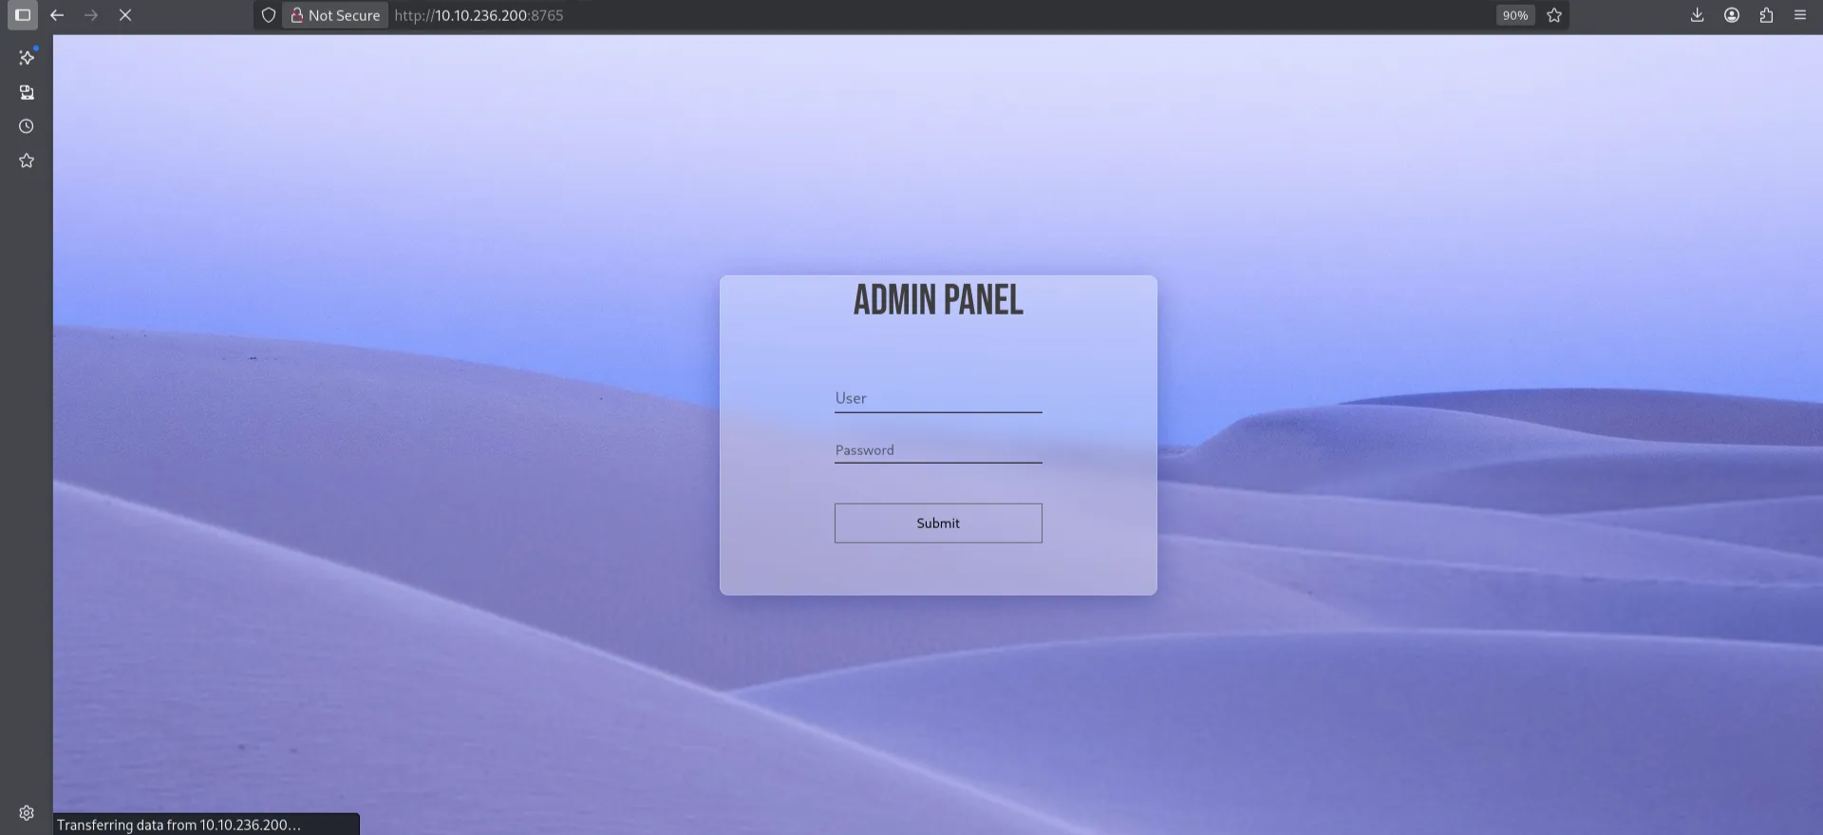Bookmark this page with the star icon
This screenshot has height=835, width=1823.
click(x=1554, y=15)
